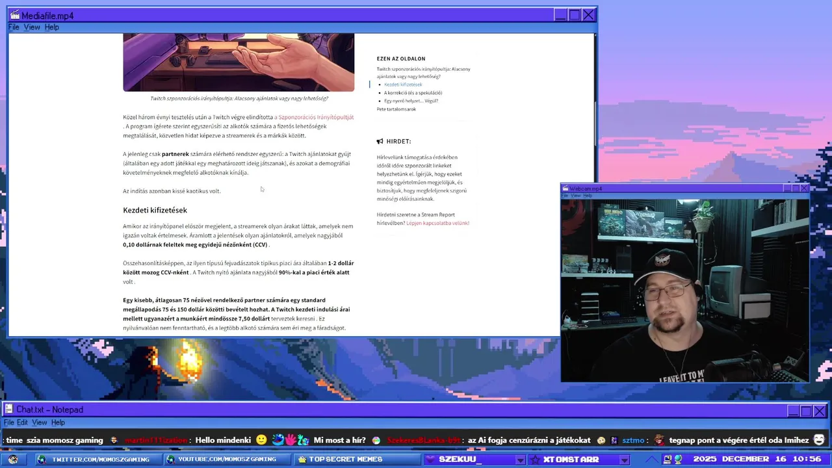
Task: Click the white grinning emoji ending chat line
Action: pos(819,440)
